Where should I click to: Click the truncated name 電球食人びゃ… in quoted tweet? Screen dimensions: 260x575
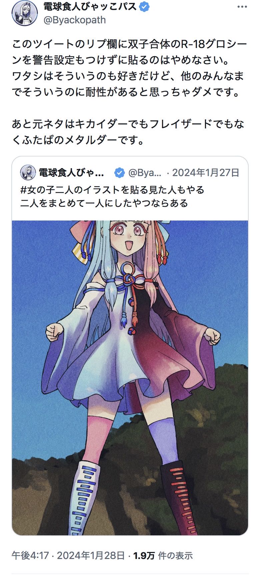pos(71,172)
